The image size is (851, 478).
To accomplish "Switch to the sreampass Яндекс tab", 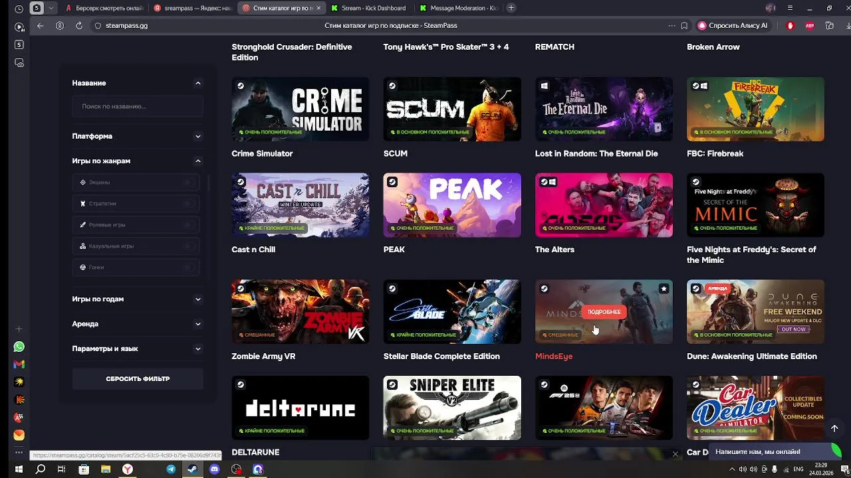I will [x=193, y=8].
